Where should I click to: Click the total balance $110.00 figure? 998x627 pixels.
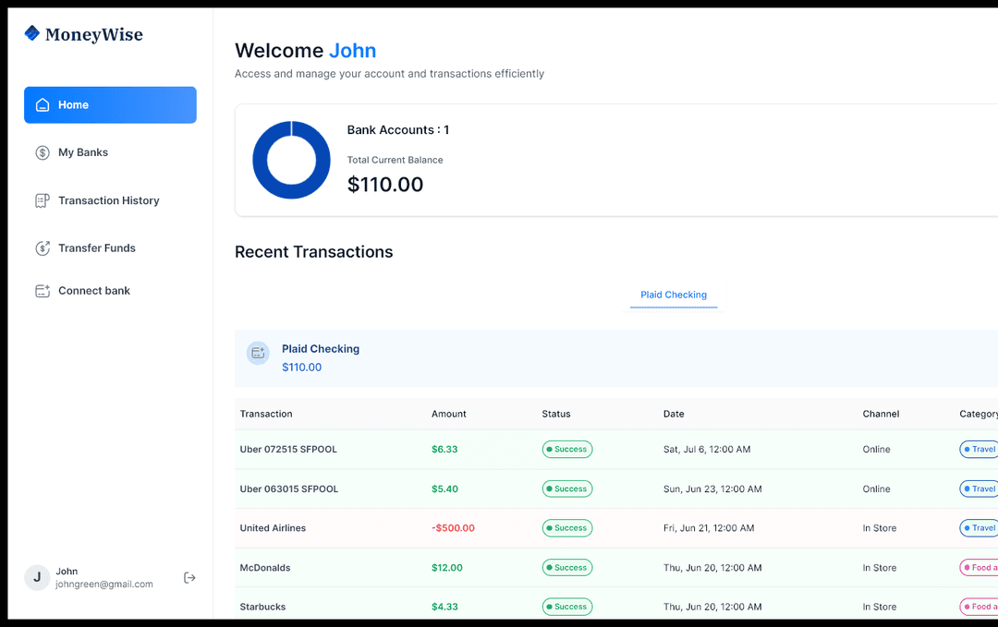(x=385, y=185)
